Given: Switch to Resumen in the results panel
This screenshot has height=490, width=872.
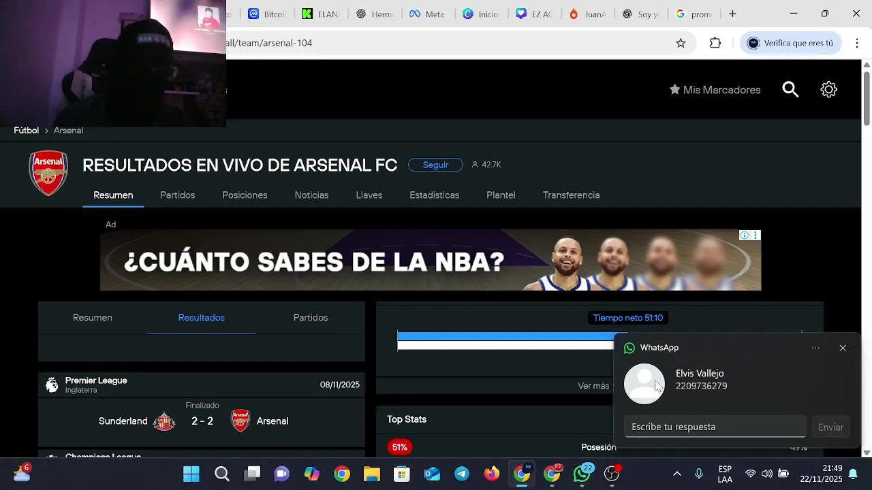Looking at the screenshot, I should coord(93,318).
